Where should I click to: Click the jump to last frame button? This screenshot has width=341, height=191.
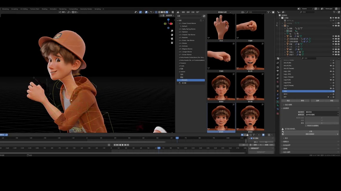[x=128, y=145]
